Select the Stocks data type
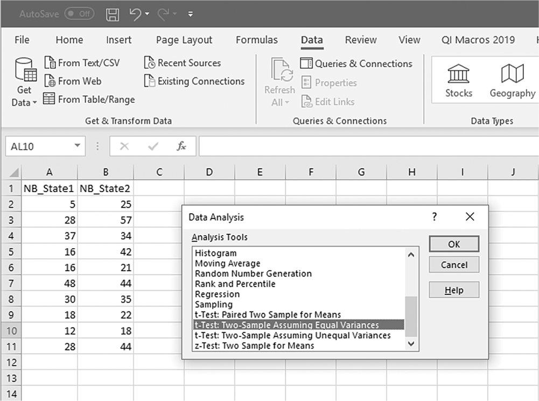Viewport: 539px width, 401px height. 459,81
